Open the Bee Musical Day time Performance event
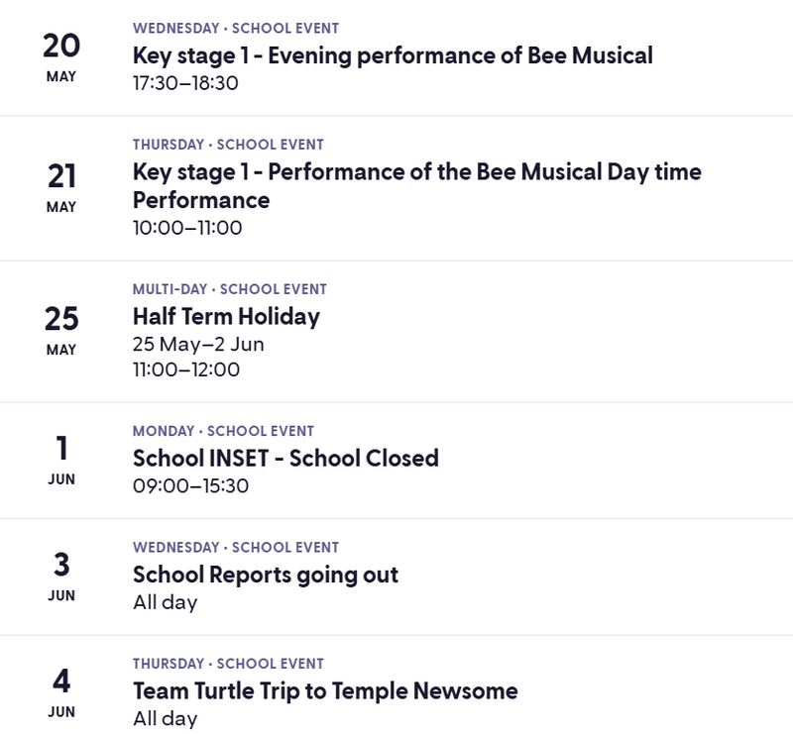The width and height of the screenshot is (793, 734). (x=417, y=185)
